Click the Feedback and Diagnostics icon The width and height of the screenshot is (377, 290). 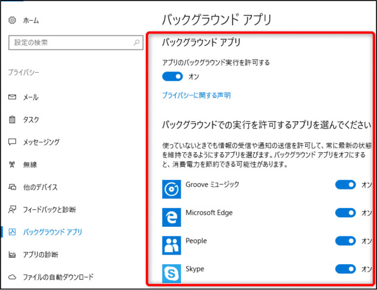12,209
